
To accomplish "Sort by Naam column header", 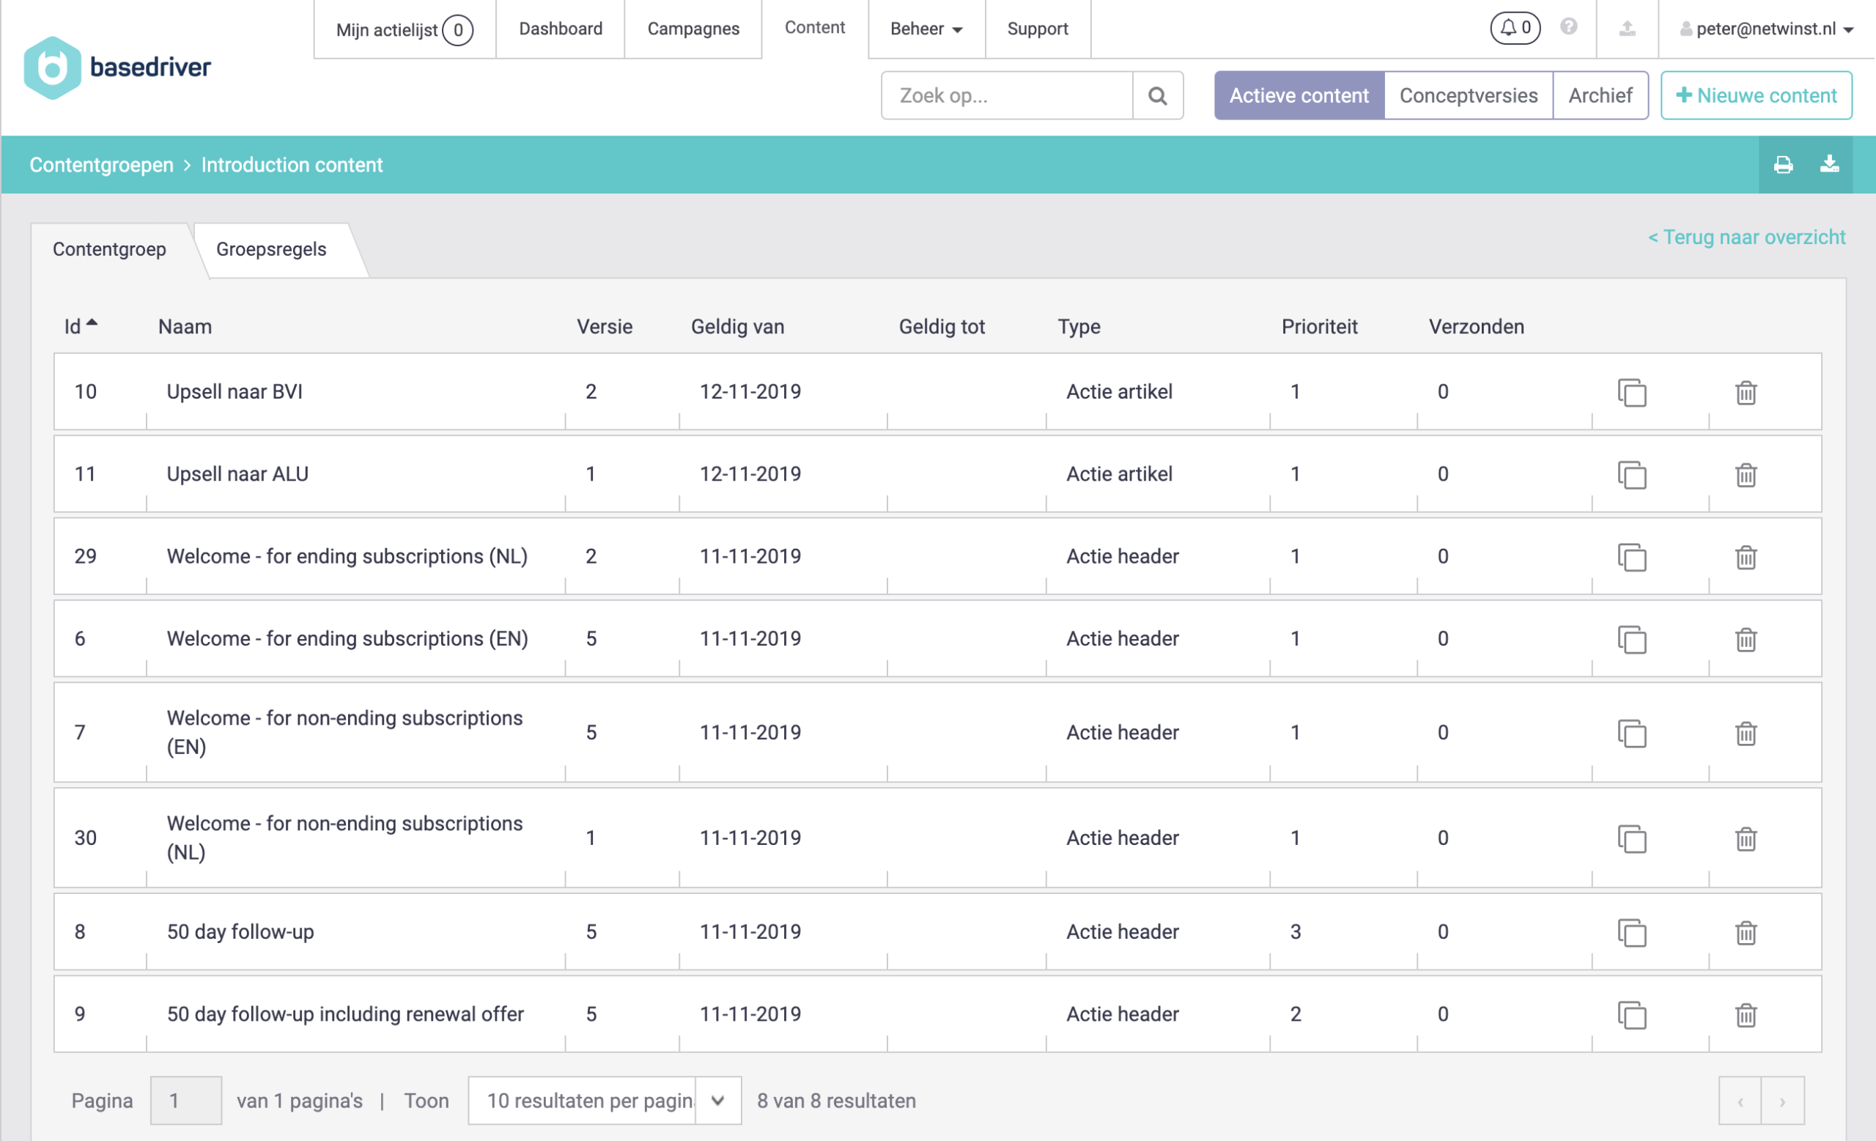I will pyautogui.click(x=185, y=327).
